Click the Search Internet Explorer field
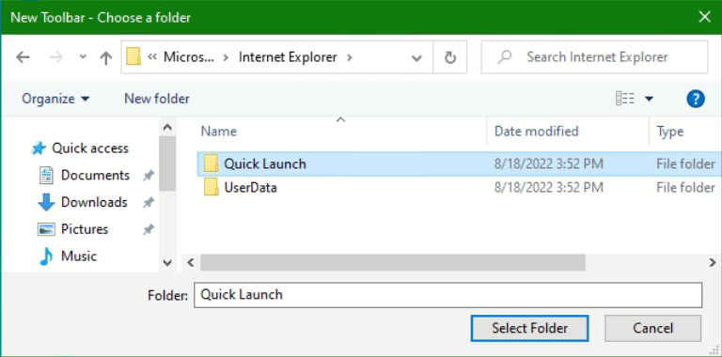The image size is (722, 357). (594, 57)
